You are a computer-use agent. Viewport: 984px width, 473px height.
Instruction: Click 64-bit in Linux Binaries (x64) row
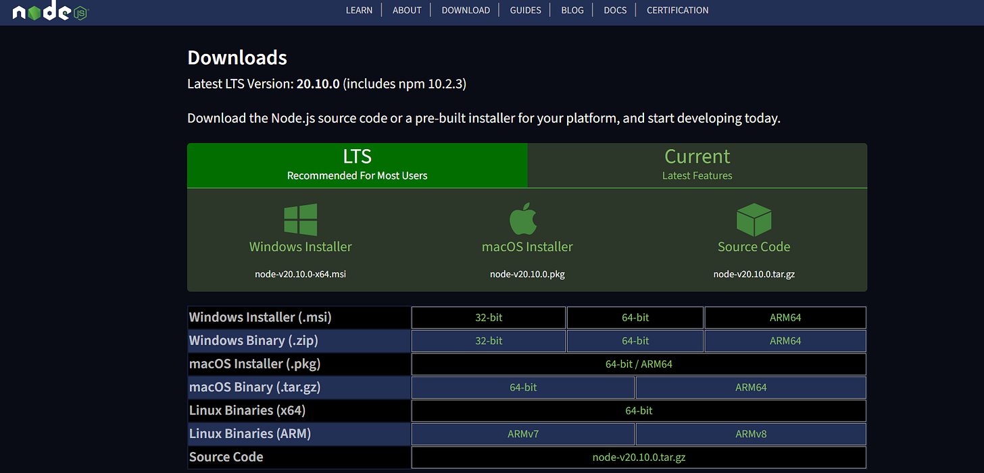(x=639, y=410)
